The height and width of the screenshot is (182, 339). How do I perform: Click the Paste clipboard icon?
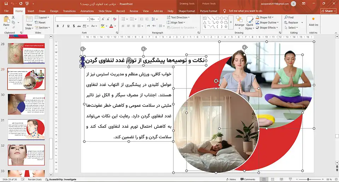(6, 20)
